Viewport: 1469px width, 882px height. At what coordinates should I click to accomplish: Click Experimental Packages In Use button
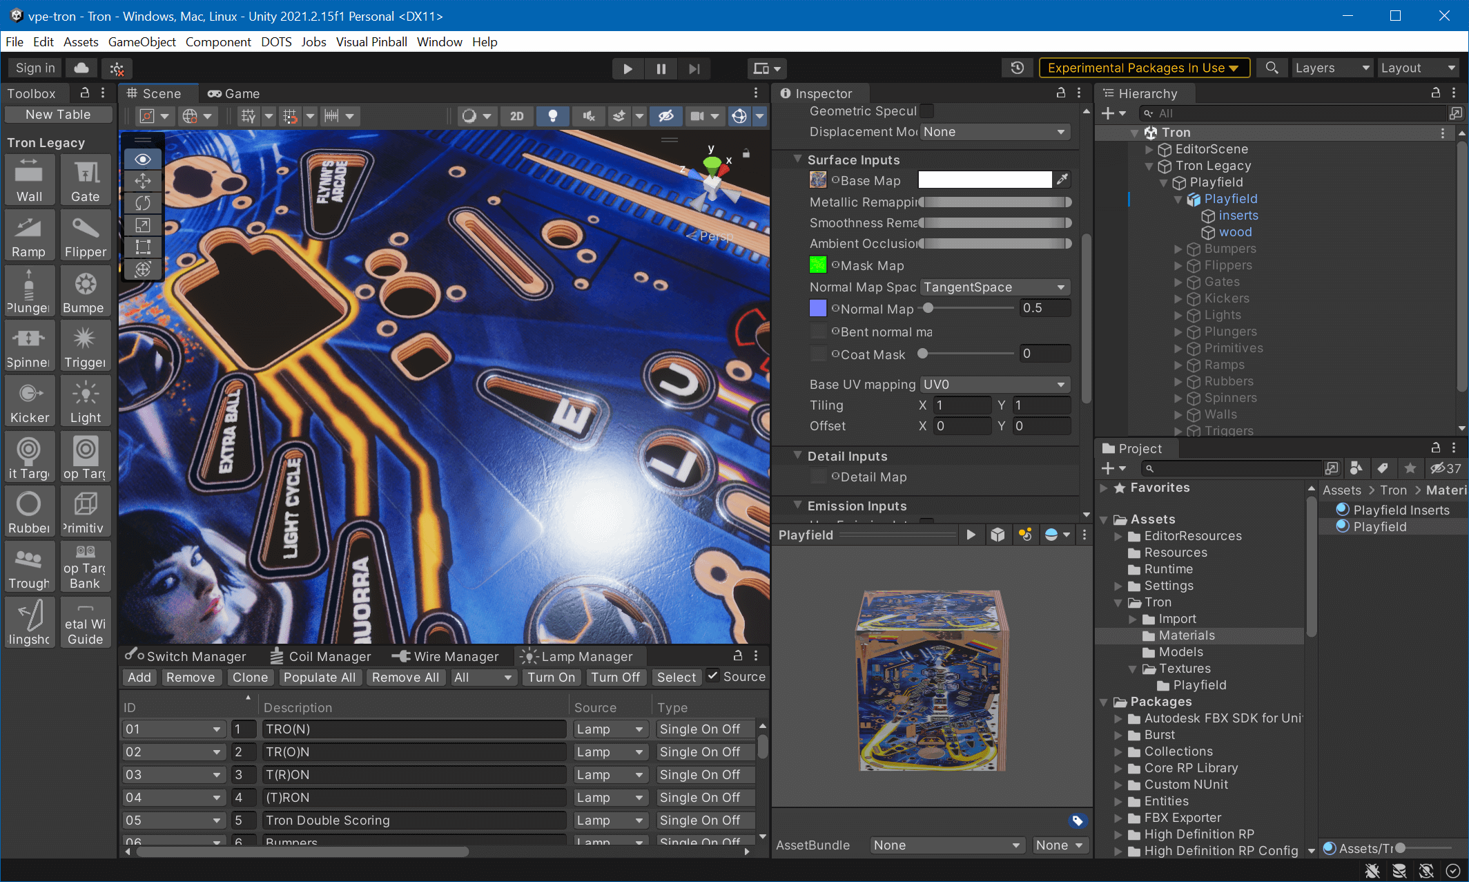pyautogui.click(x=1144, y=68)
